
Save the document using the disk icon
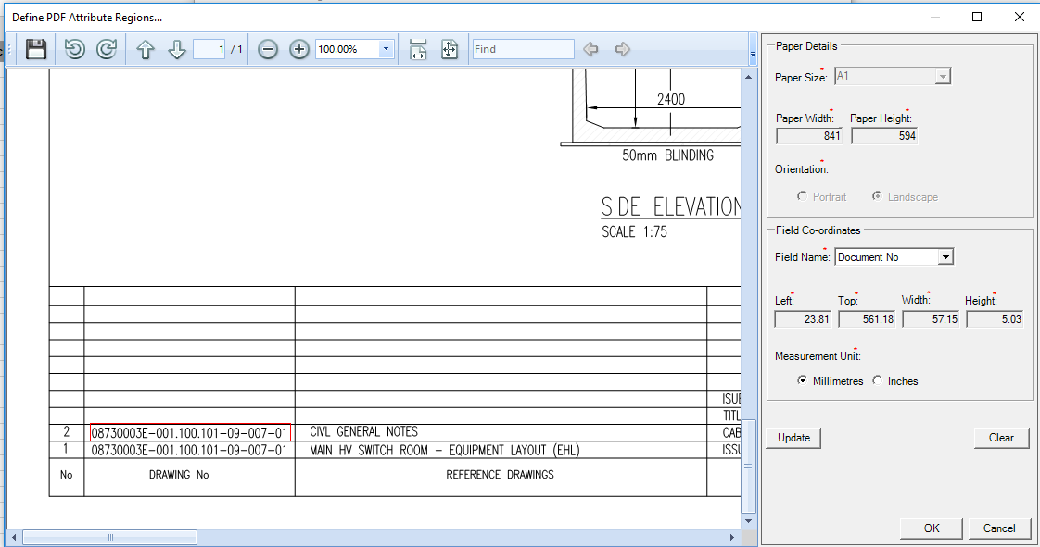point(35,48)
